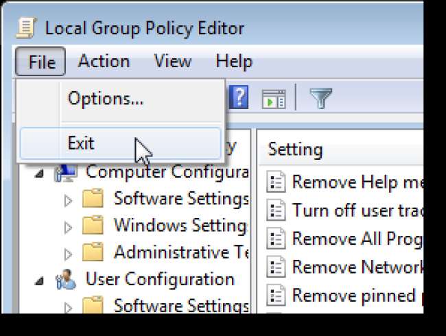Select Options... in the File menu

[x=106, y=99]
